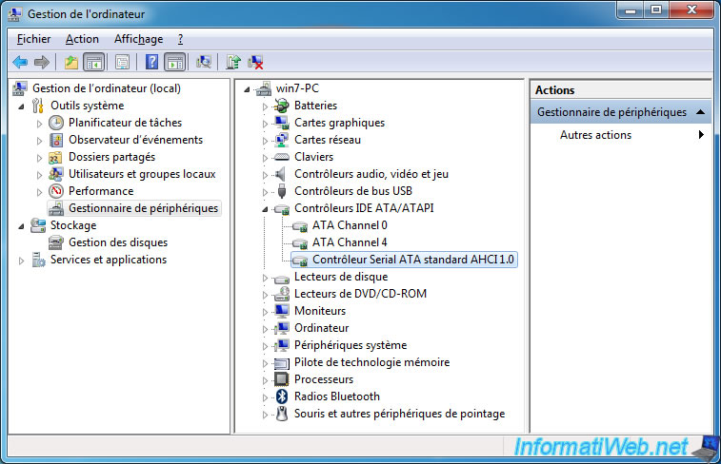
Task: Select Observateur d'événements in left pane
Action: pyautogui.click(x=135, y=140)
